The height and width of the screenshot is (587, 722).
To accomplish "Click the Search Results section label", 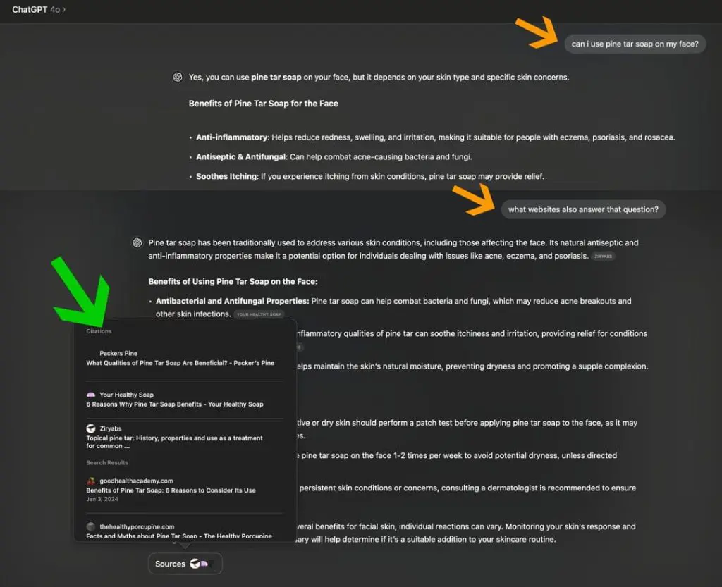I will pos(107,462).
